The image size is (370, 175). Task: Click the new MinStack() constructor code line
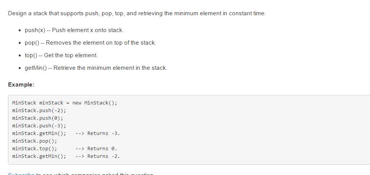pos(65,103)
